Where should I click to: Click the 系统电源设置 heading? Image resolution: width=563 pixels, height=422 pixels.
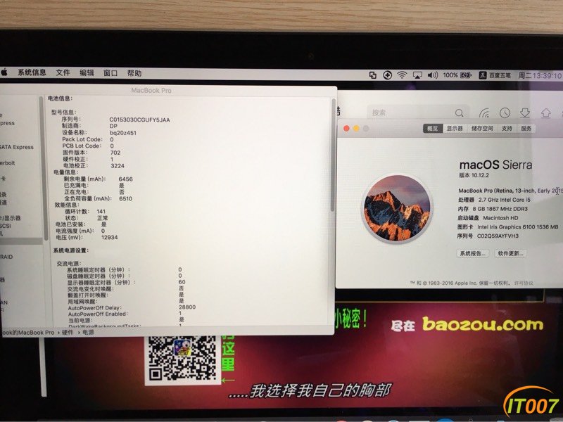71,250
